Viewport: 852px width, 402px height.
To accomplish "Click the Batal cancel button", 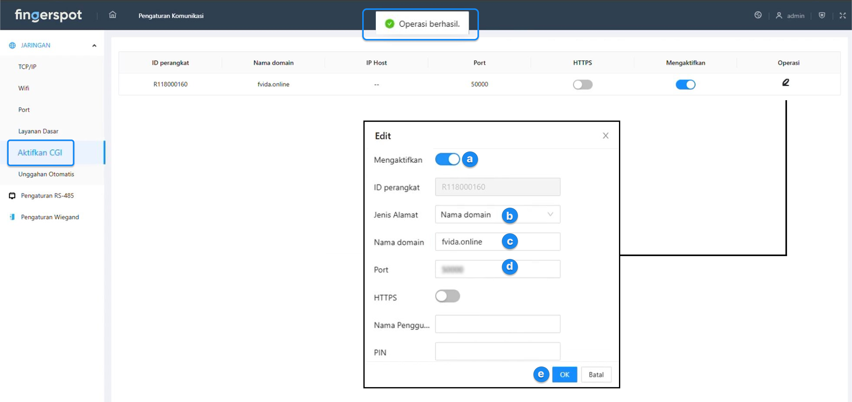I will tap(596, 374).
